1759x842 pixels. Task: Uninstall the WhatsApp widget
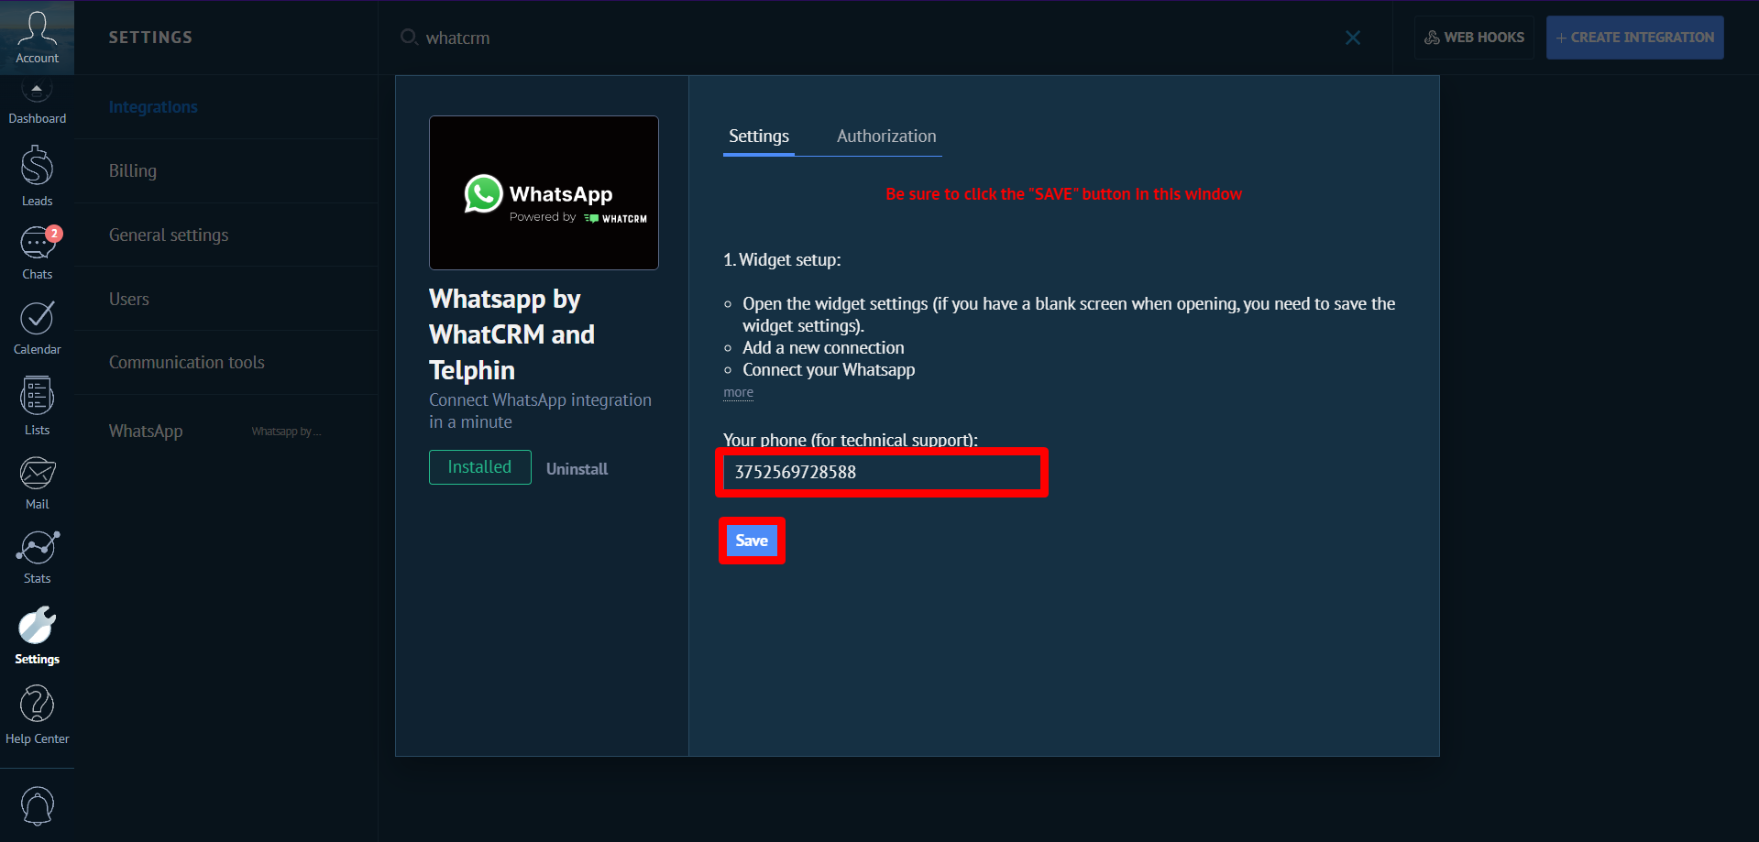(x=577, y=469)
